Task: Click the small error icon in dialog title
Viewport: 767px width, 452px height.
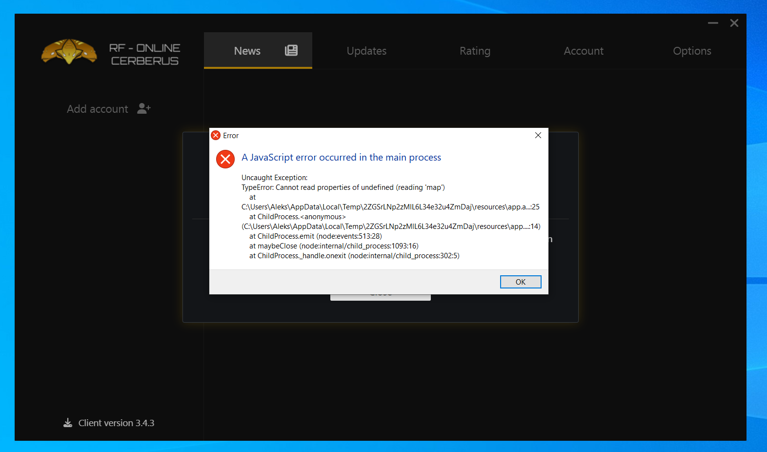Action: click(216, 135)
